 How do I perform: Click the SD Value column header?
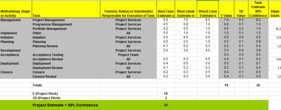(241, 13)
